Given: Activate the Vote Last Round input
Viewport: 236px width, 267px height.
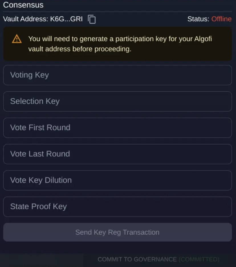Looking at the screenshot, I should click(117, 154).
